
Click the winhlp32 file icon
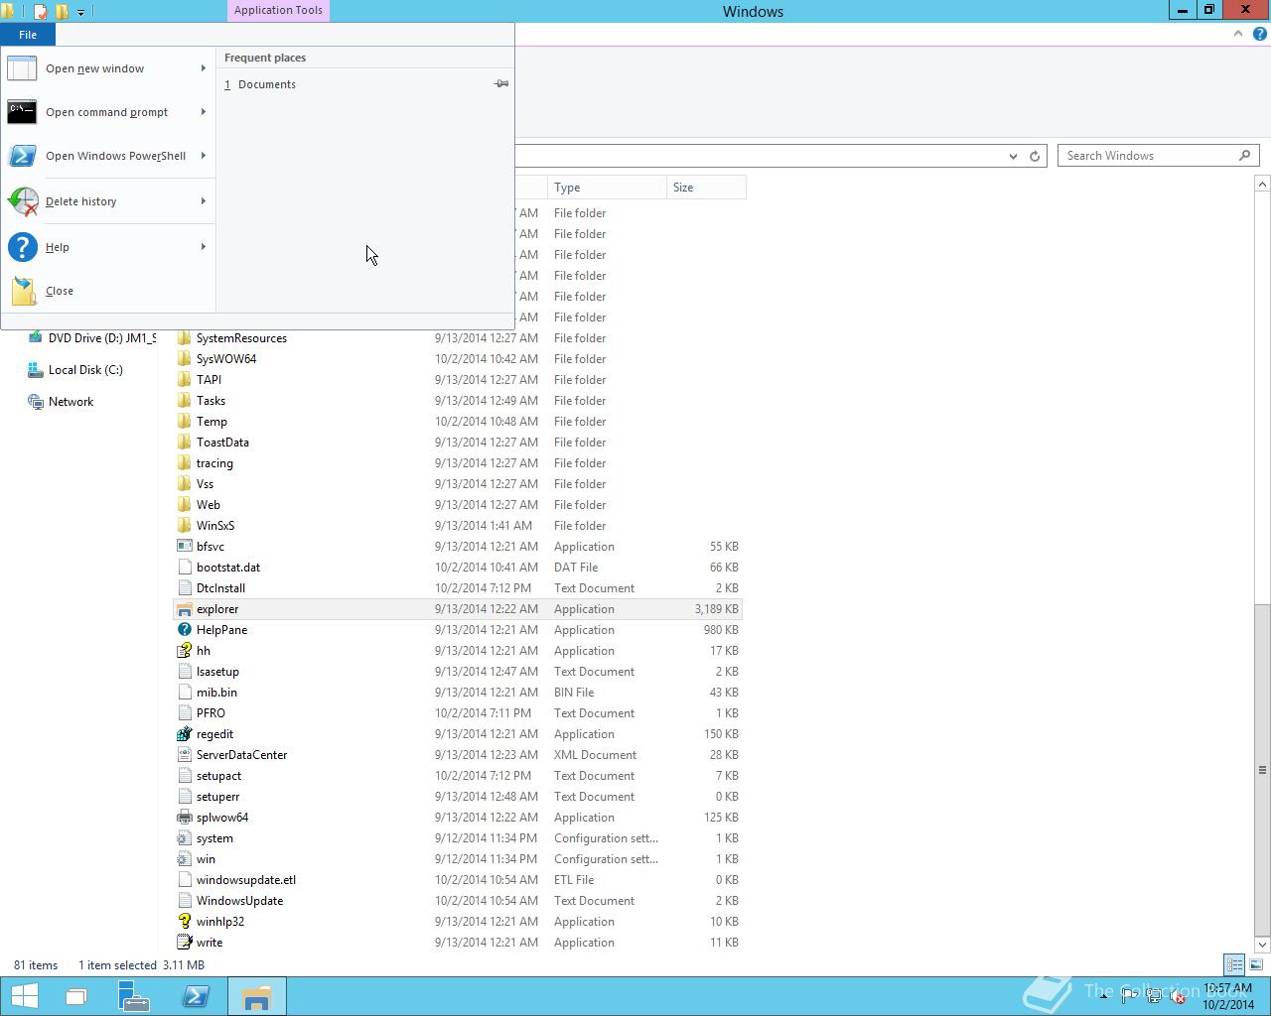point(184,922)
